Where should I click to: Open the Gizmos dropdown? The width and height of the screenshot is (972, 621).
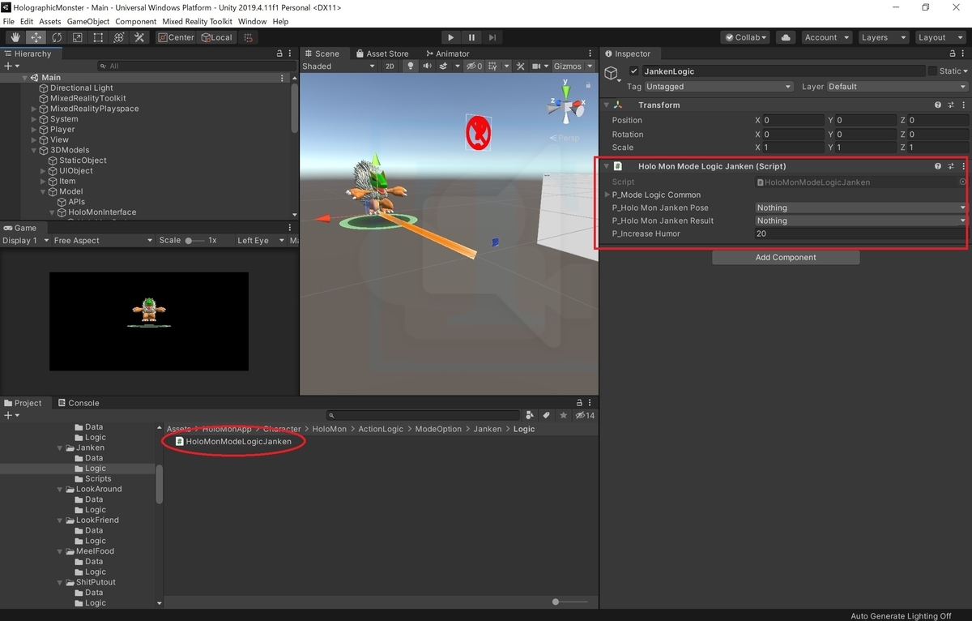(573, 66)
